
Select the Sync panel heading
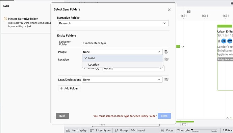pyautogui.click(x=6, y=6)
